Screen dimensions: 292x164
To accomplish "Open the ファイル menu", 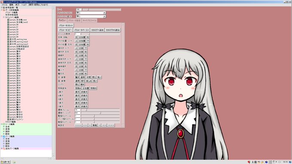I will click(x=4, y=5).
